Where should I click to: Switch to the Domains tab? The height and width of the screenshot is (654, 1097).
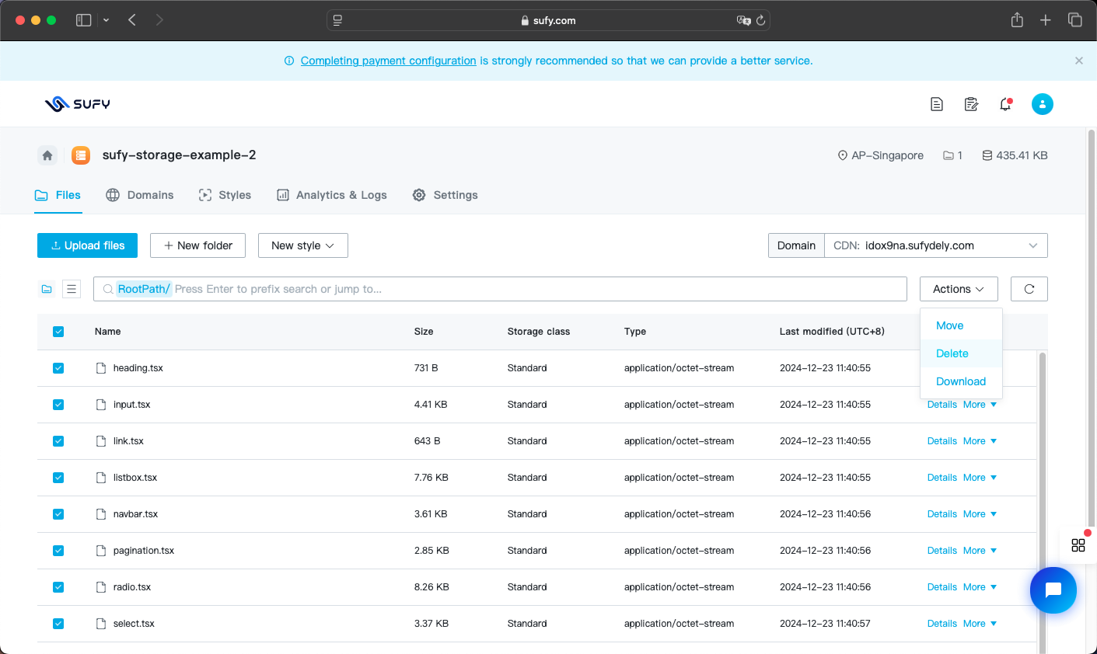140,195
